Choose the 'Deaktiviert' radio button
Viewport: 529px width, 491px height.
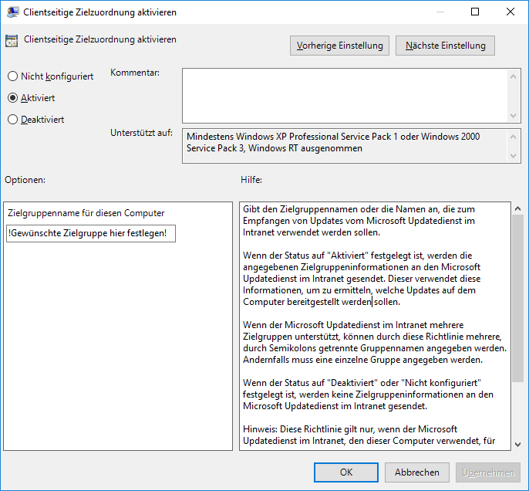(x=12, y=120)
